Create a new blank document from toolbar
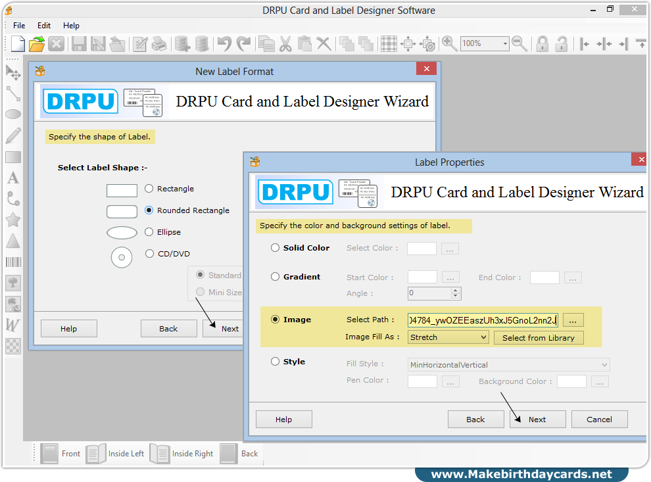 (18, 43)
